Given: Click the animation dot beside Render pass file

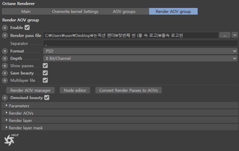Looking at the screenshot, I should coord(5,35).
